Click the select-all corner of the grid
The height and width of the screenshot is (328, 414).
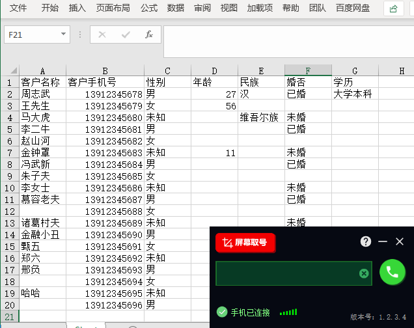pyautogui.click(x=9, y=71)
